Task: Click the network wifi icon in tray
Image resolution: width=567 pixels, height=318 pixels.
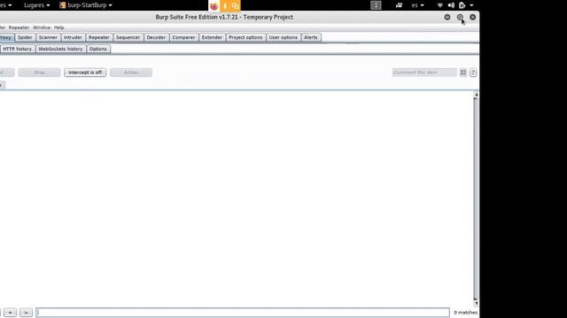Action: 439,5
